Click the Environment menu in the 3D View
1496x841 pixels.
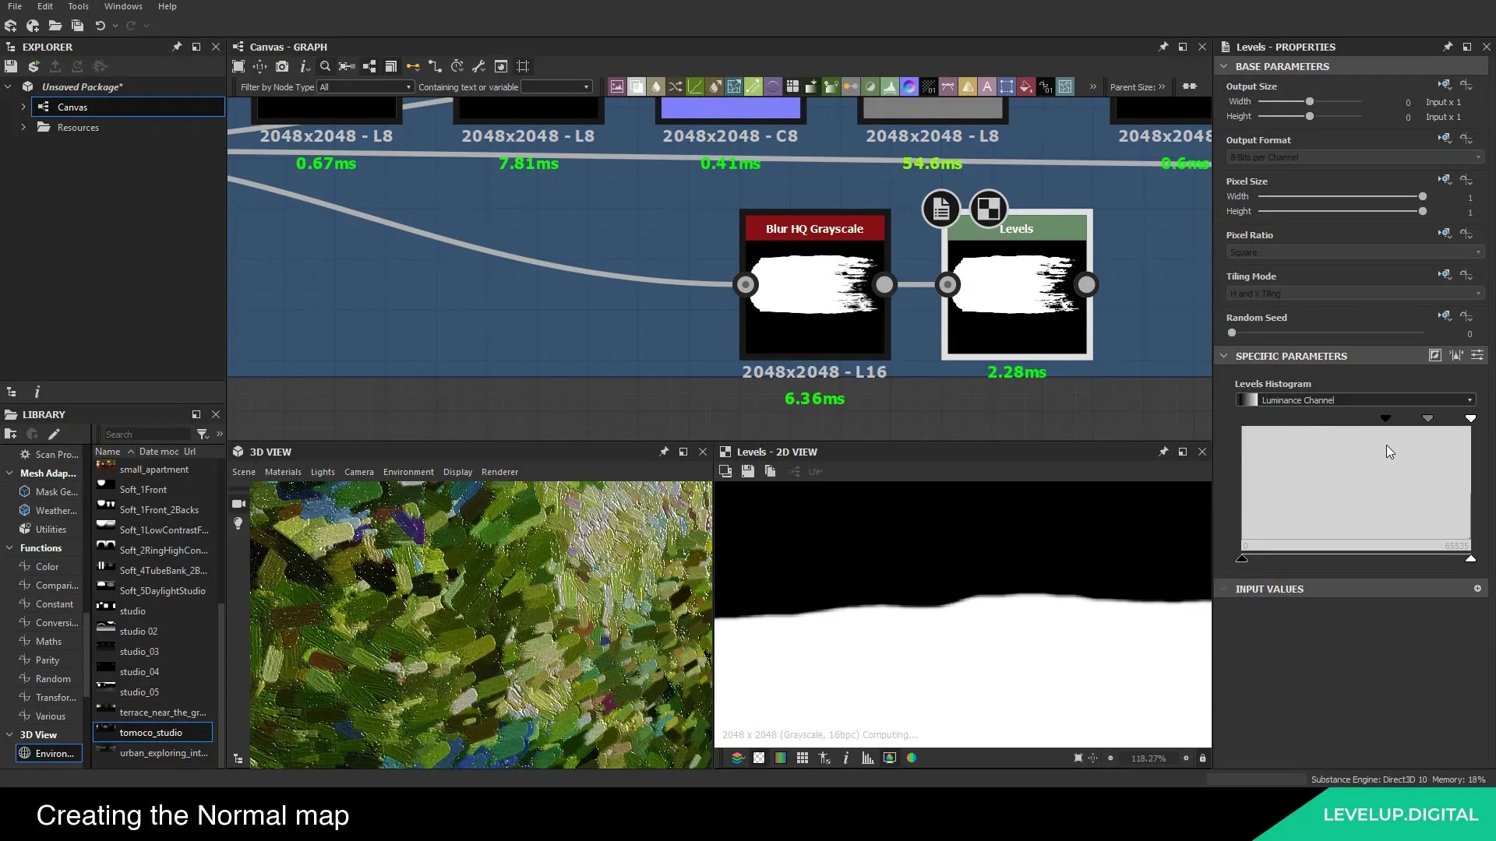408,471
